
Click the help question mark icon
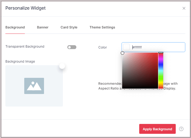point(181,129)
